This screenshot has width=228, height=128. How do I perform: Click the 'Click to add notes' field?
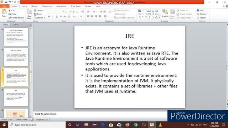click(100, 114)
